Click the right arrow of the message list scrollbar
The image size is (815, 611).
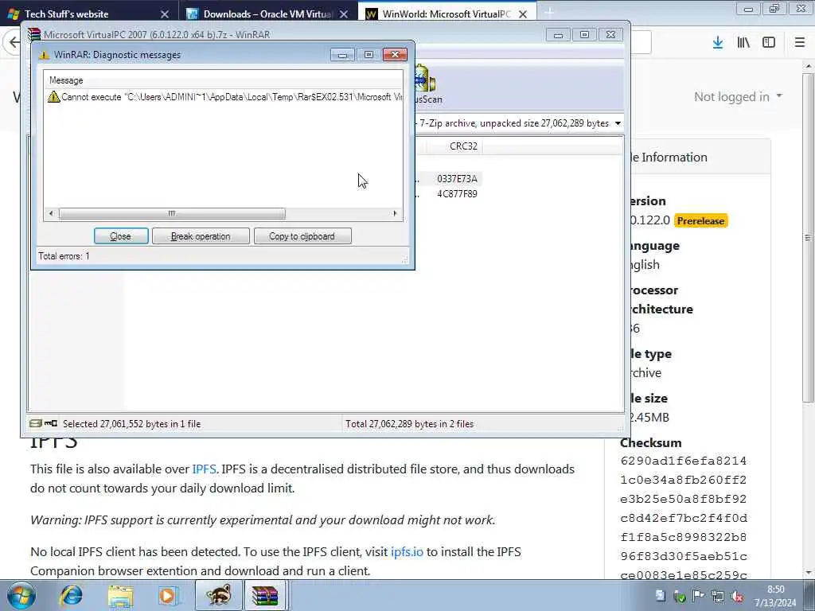click(395, 213)
